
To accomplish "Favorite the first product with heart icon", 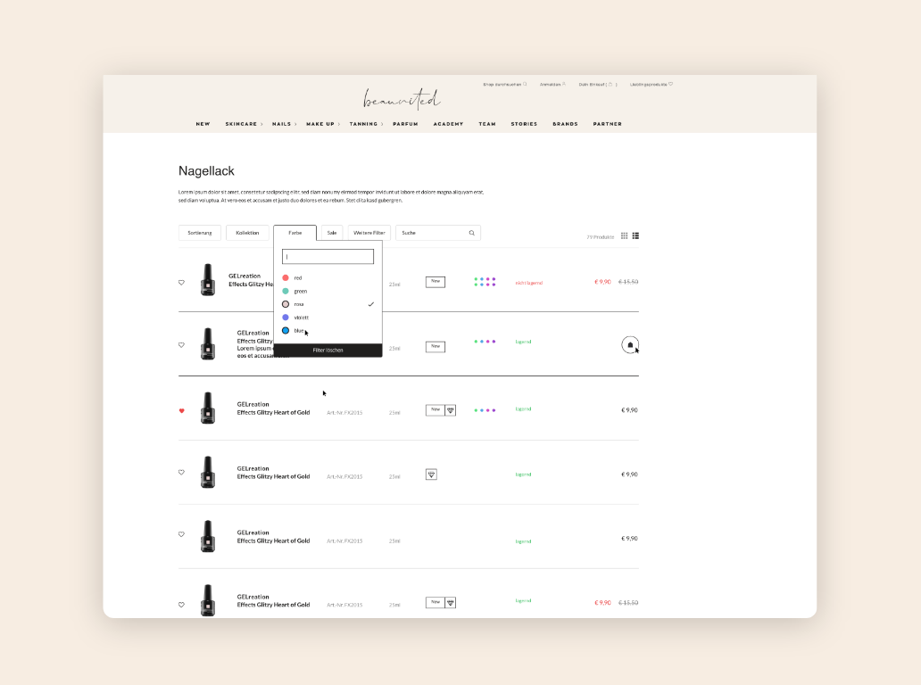I will (181, 283).
